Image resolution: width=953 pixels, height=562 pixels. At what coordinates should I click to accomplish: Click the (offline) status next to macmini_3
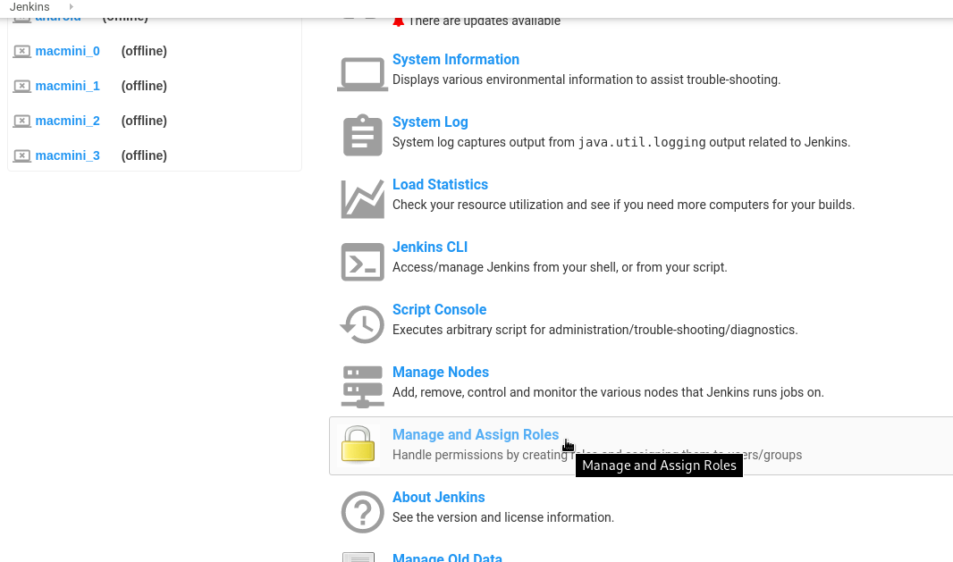coord(144,155)
